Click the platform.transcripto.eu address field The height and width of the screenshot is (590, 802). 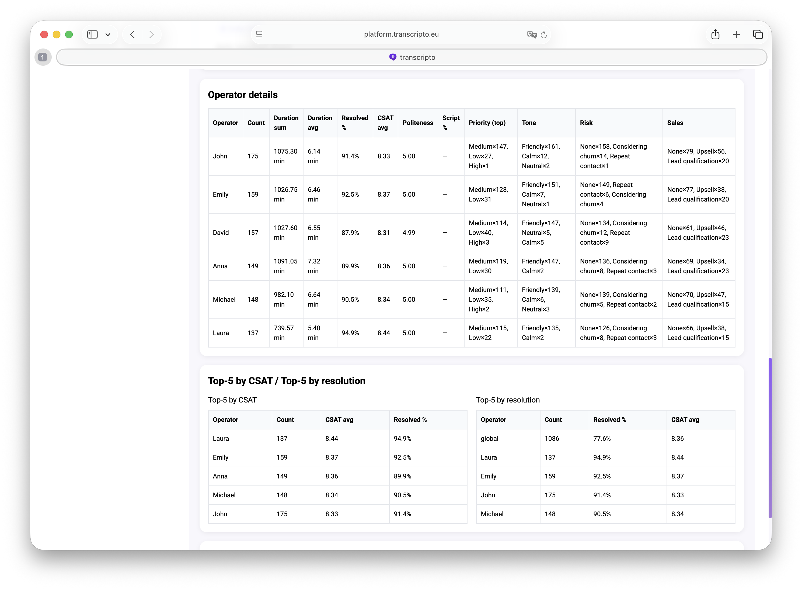(x=401, y=34)
